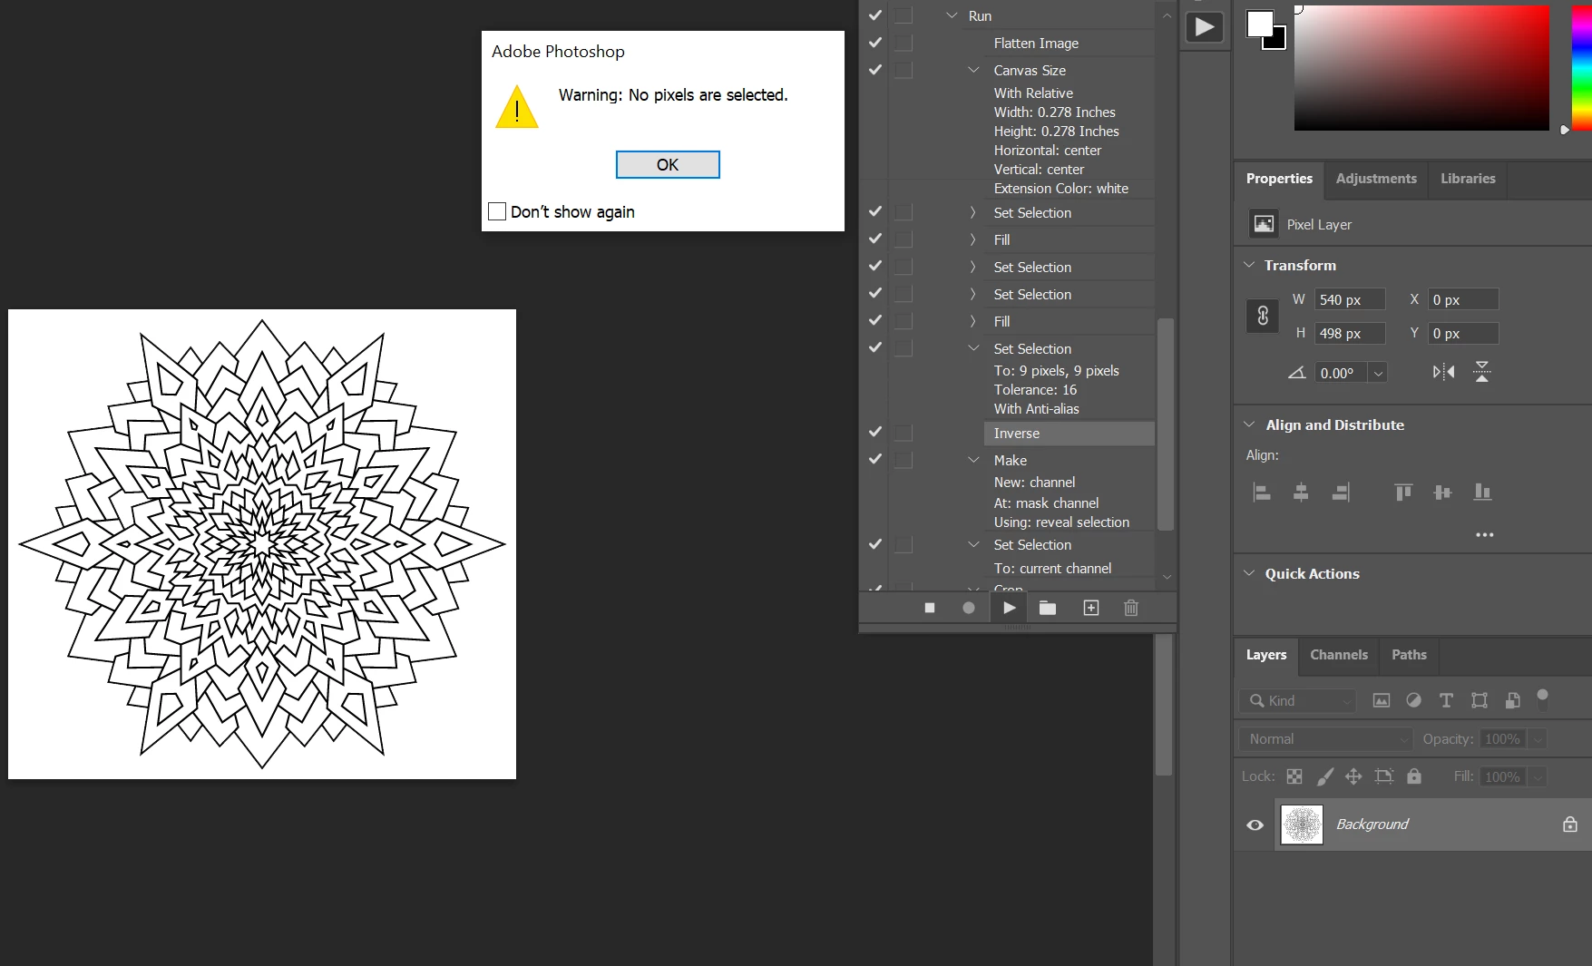
Task: Toggle dialog box for Inverse step
Action: [903, 433]
